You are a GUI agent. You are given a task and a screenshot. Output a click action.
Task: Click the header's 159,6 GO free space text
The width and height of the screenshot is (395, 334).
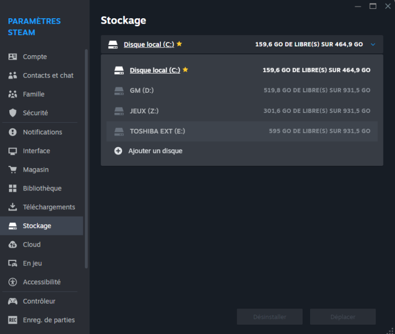[309, 44]
